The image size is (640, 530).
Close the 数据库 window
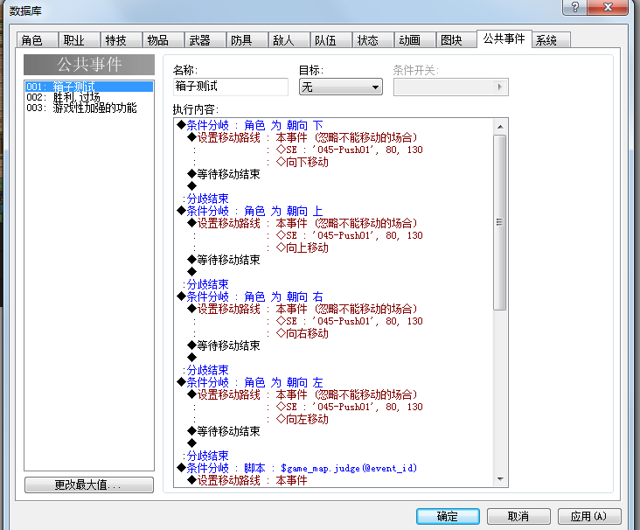point(608,7)
